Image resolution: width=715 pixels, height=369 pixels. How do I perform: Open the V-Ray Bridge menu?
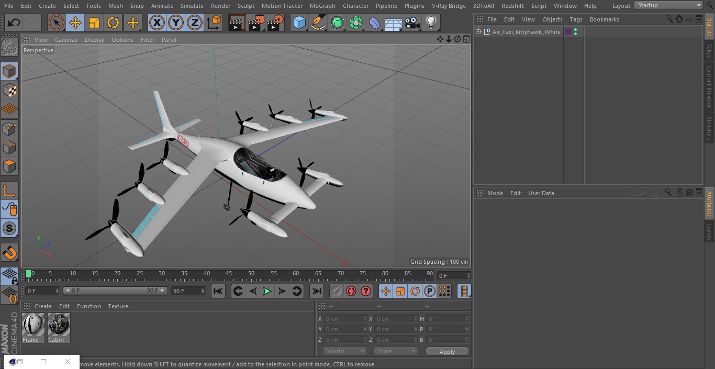tap(449, 6)
